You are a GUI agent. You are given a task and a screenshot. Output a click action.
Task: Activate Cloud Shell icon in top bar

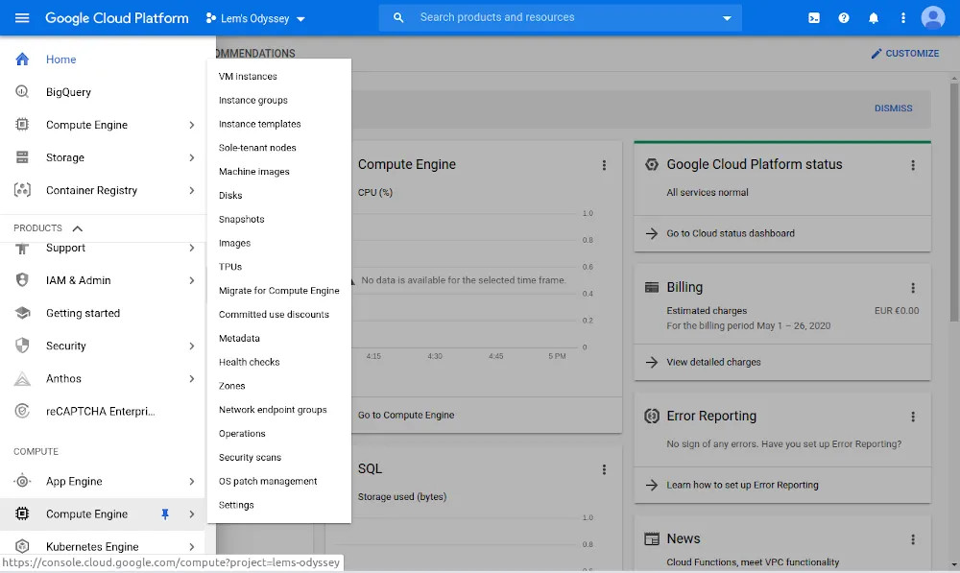pos(814,17)
